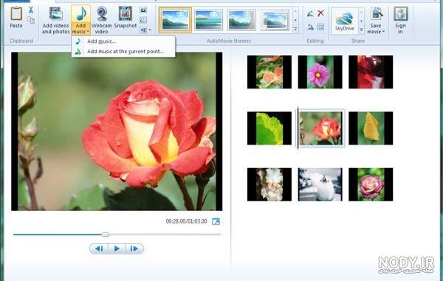The width and height of the screenshot is (443, 281).
Task: Click the red X Remove icon
Action: [320, 13]
